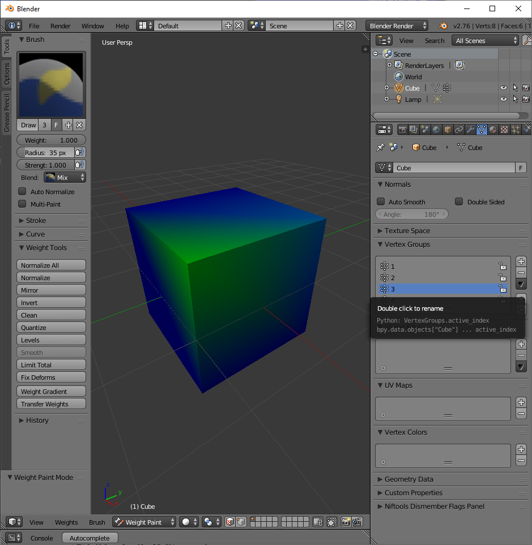532x545 pixels.
Task: Click the OpenGL render image camera icon
Action: click(346, 522)
